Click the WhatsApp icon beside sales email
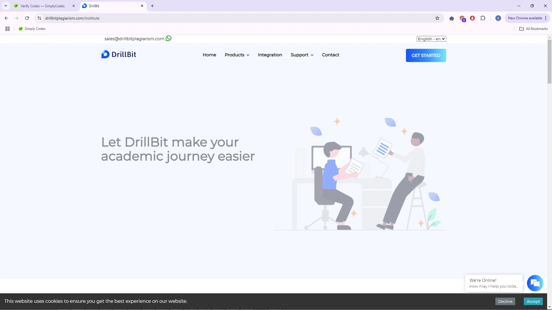The height and width of the screenshot is (310, 552). pos(169,38)
